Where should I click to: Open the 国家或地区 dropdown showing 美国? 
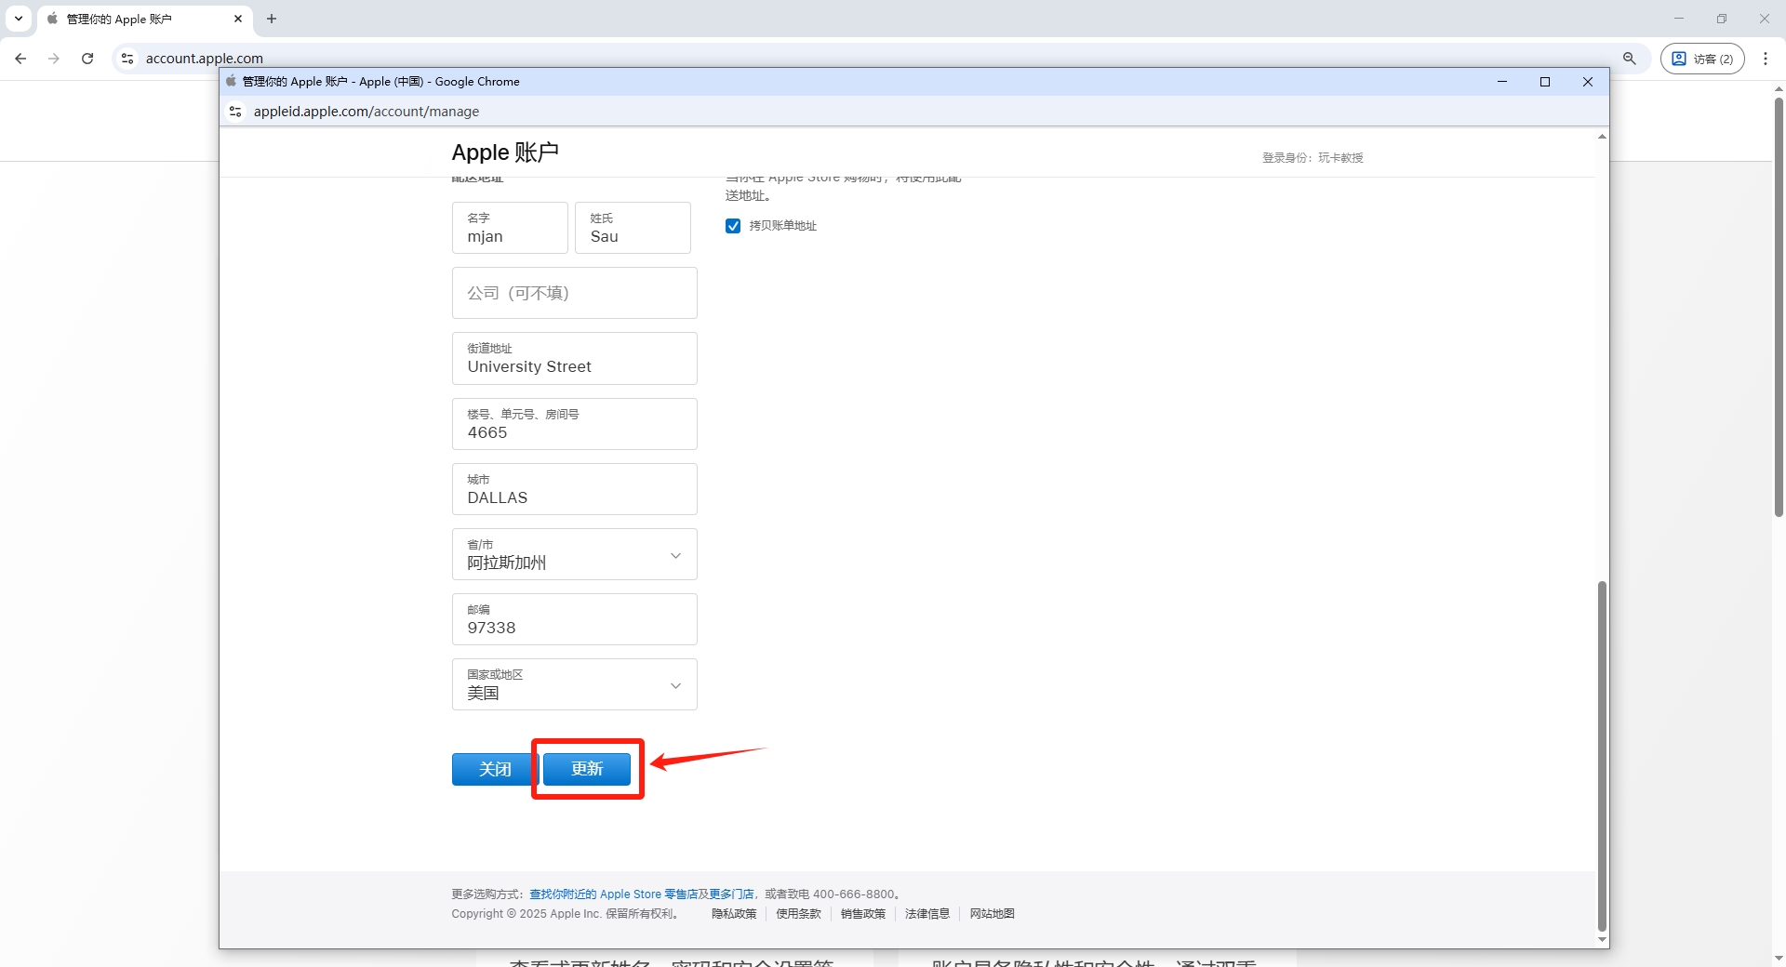pyautogui.click(x=575, y=684)
